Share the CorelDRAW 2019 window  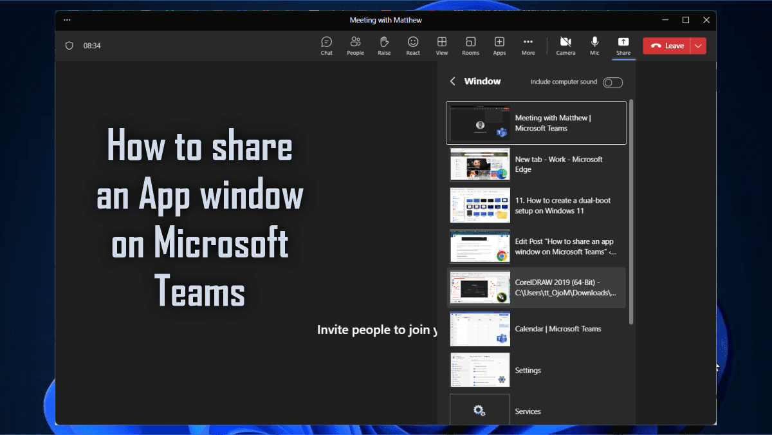(536, 288)
